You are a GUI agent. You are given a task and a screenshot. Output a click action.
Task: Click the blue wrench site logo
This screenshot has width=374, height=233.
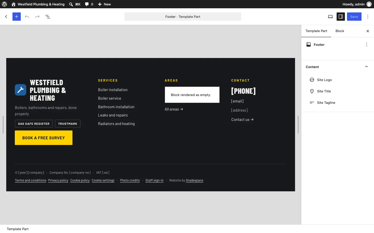tap(21, 90)
